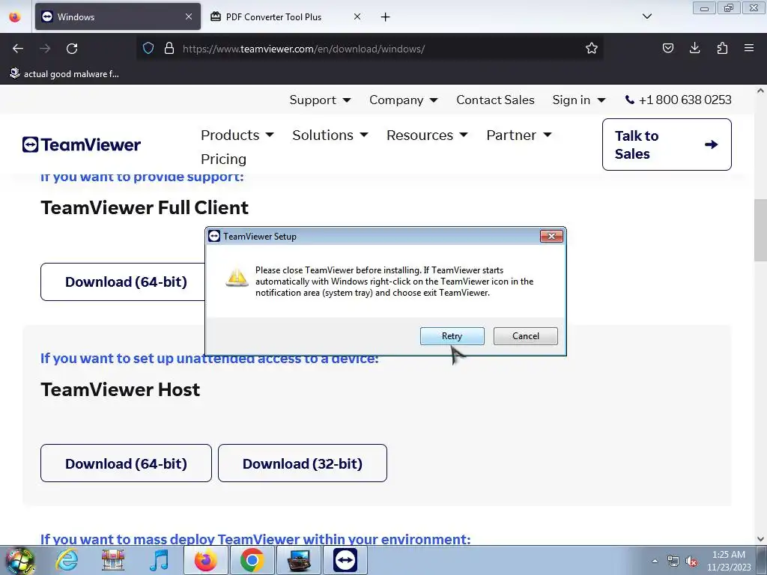Cancel the TeamViewer Setup dialog
Image resolution: width=767 pixels, height=575 pixels.
point(525,336)
